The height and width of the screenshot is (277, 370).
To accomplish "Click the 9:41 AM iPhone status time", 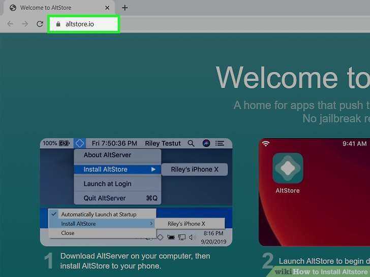I will click(354, 144).
